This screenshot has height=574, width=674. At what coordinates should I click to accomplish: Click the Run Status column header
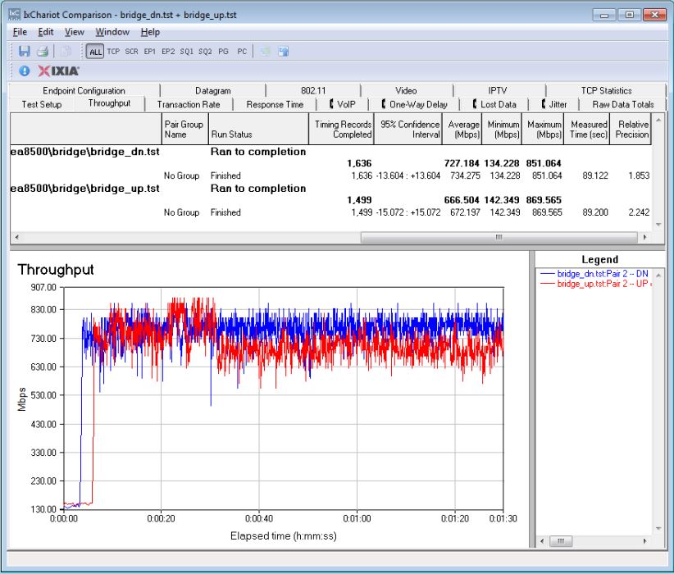click(x=258, y=129)
